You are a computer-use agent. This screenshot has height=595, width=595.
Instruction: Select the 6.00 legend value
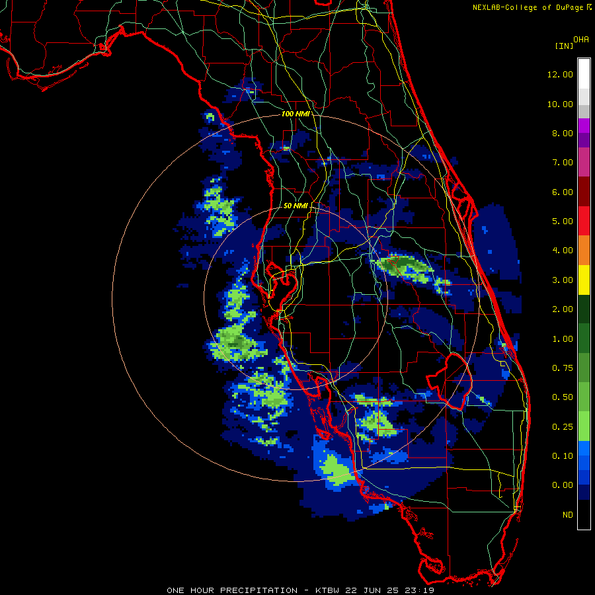[x=562, y=192]
